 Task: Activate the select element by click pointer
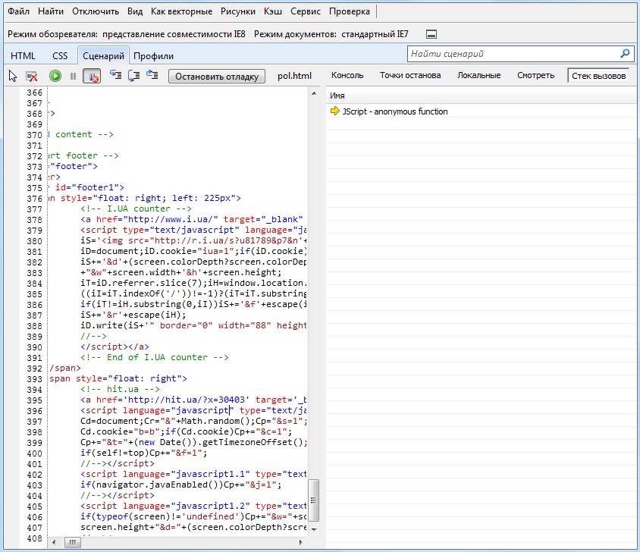(13, 76)
